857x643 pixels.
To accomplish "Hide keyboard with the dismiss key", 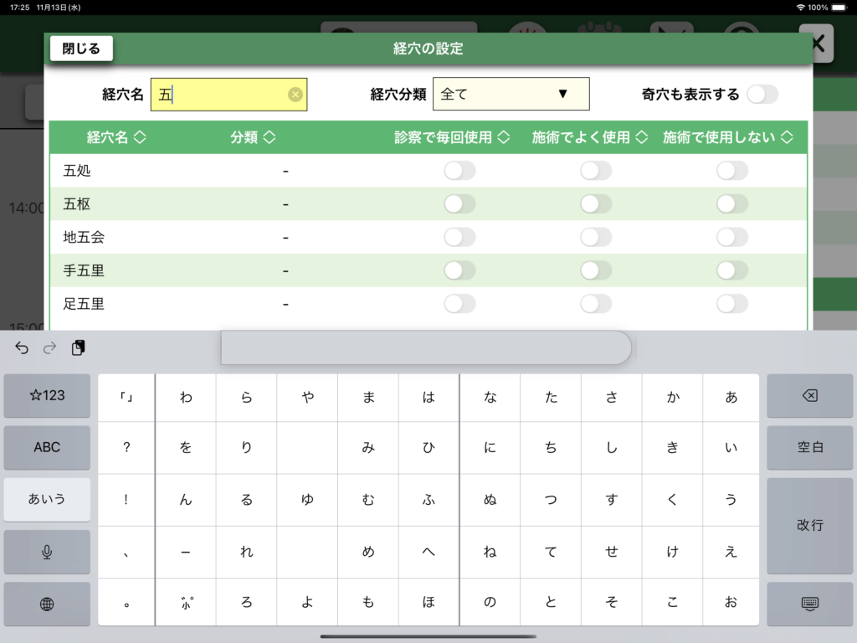I will point(809,604).
